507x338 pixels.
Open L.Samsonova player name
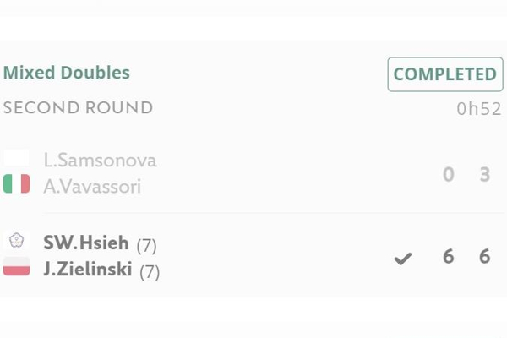click(x=100, y=161)
